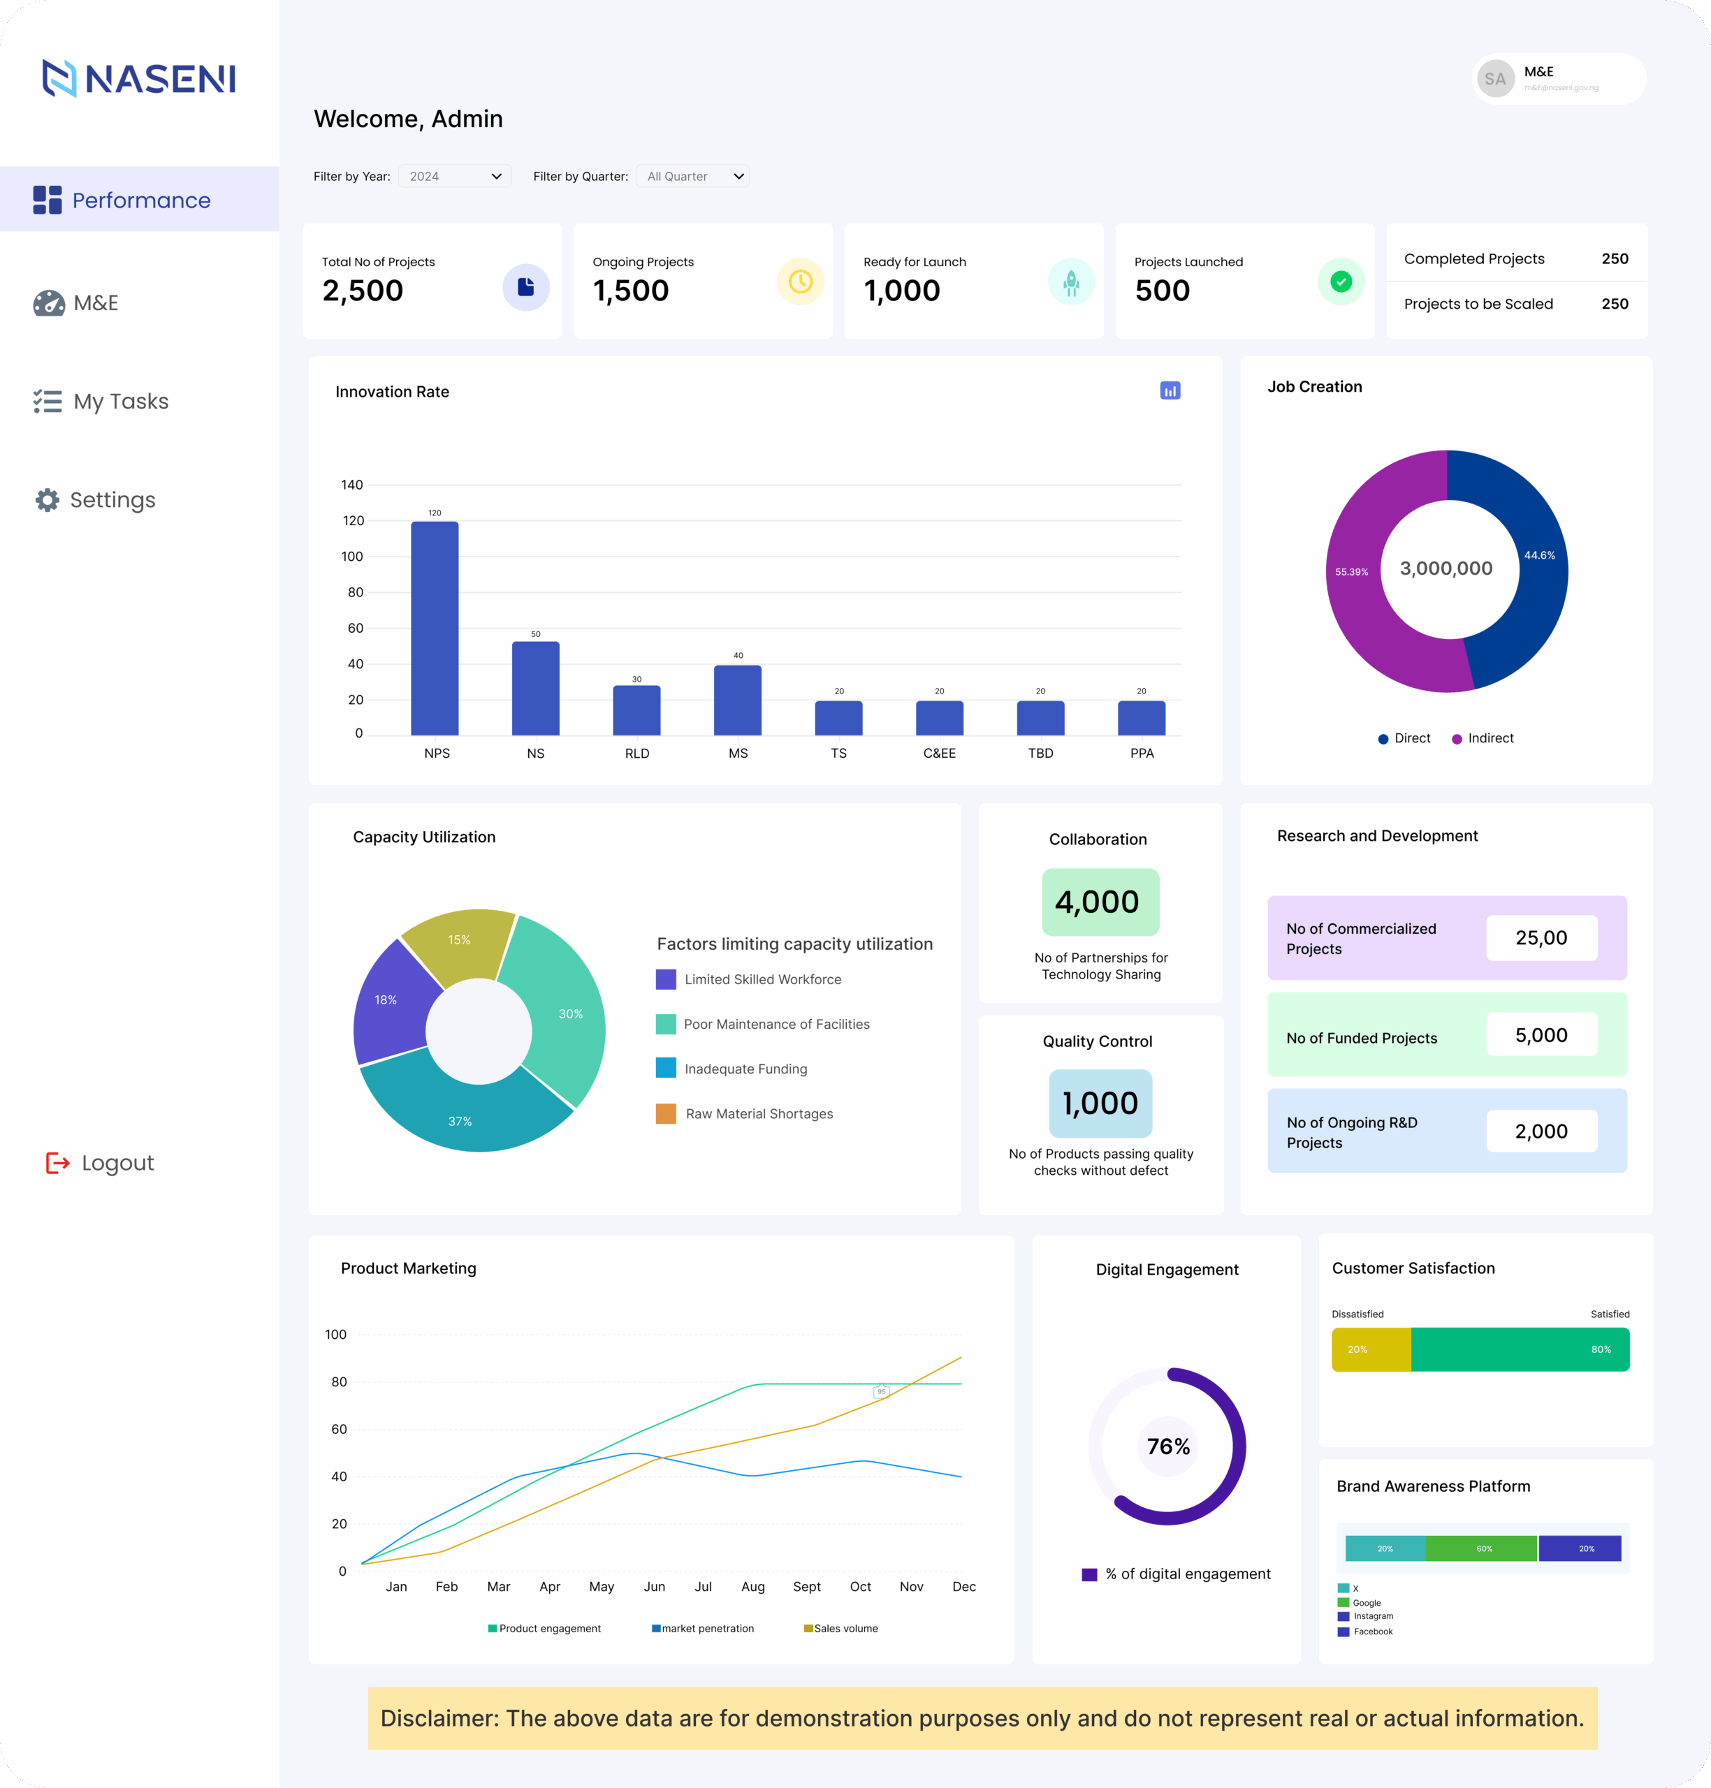Click the NASENI logo
The image size is (1711, 1788).
pos(138,78)
